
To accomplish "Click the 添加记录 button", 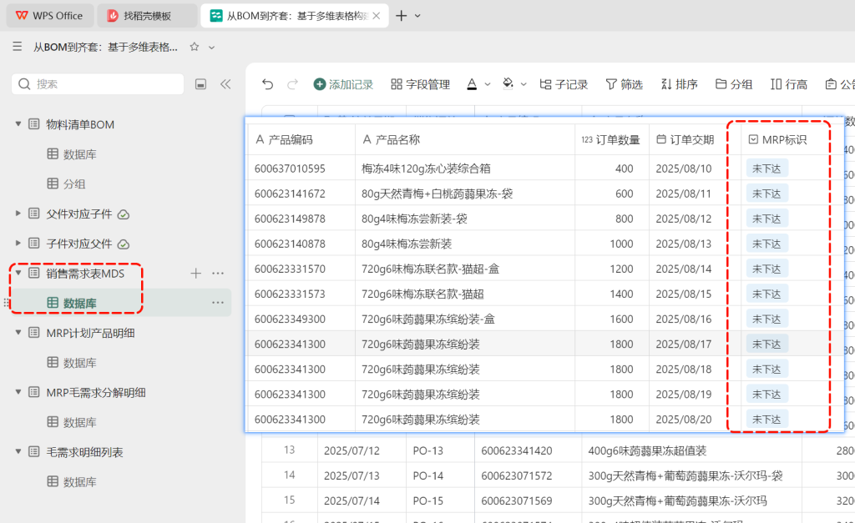I will 343,84.
